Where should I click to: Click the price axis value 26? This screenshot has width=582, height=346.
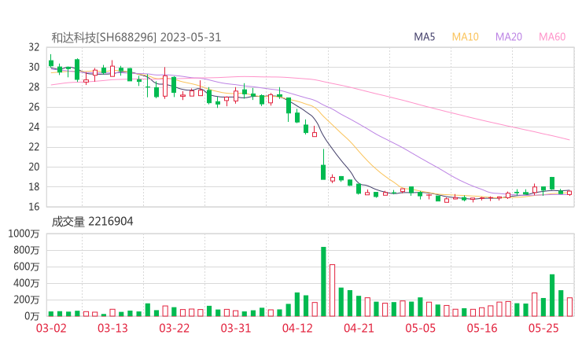34,107
